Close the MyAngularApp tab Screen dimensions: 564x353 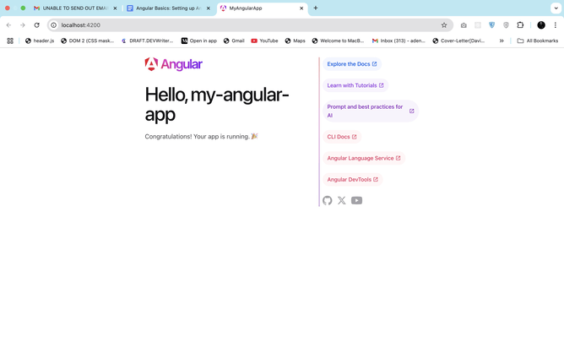pos(301,8)
